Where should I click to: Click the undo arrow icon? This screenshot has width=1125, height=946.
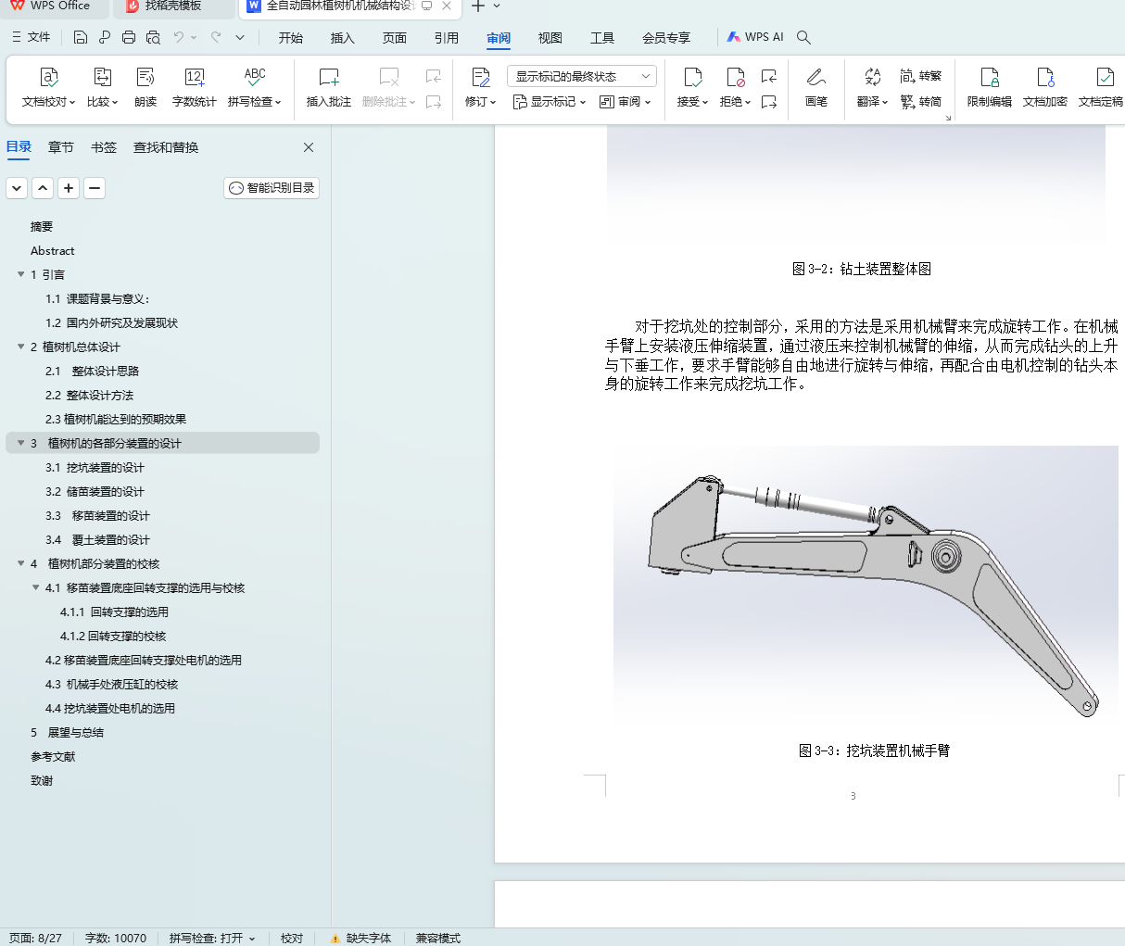click(x=179, y=37)
